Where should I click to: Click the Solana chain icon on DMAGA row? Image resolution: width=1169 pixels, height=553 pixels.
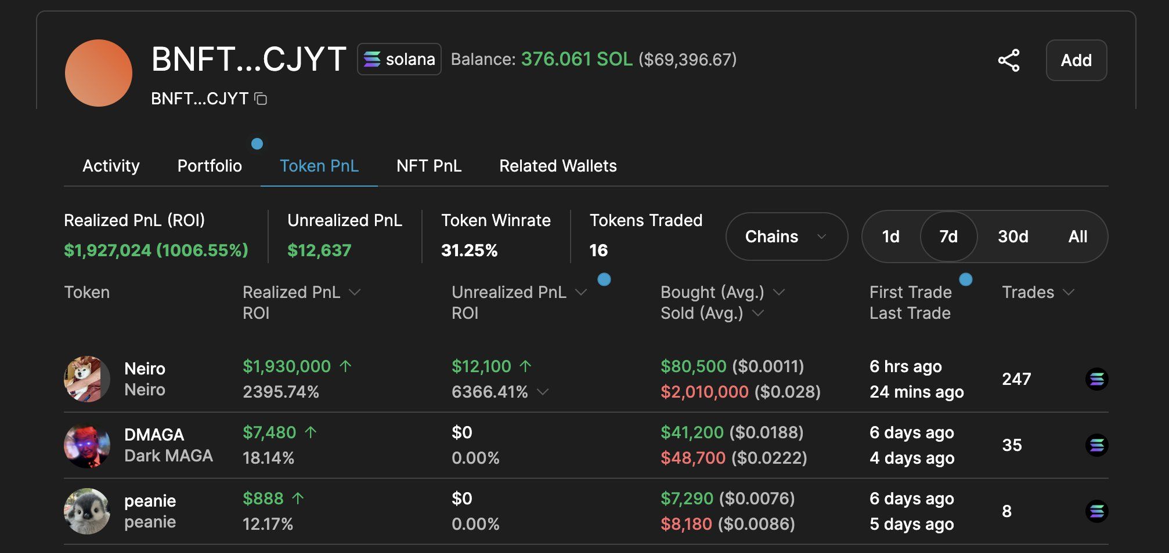pyautogui.click(x=1096, y=445)
